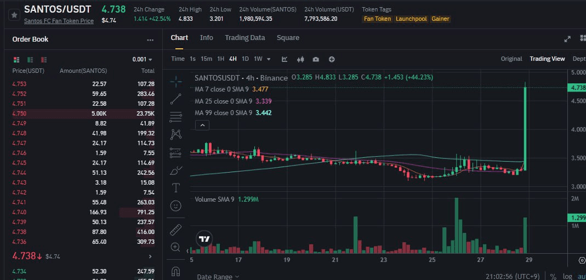Click the large green candle on the chart
This screenshot has height=280, width=586.
pos(526,129)
